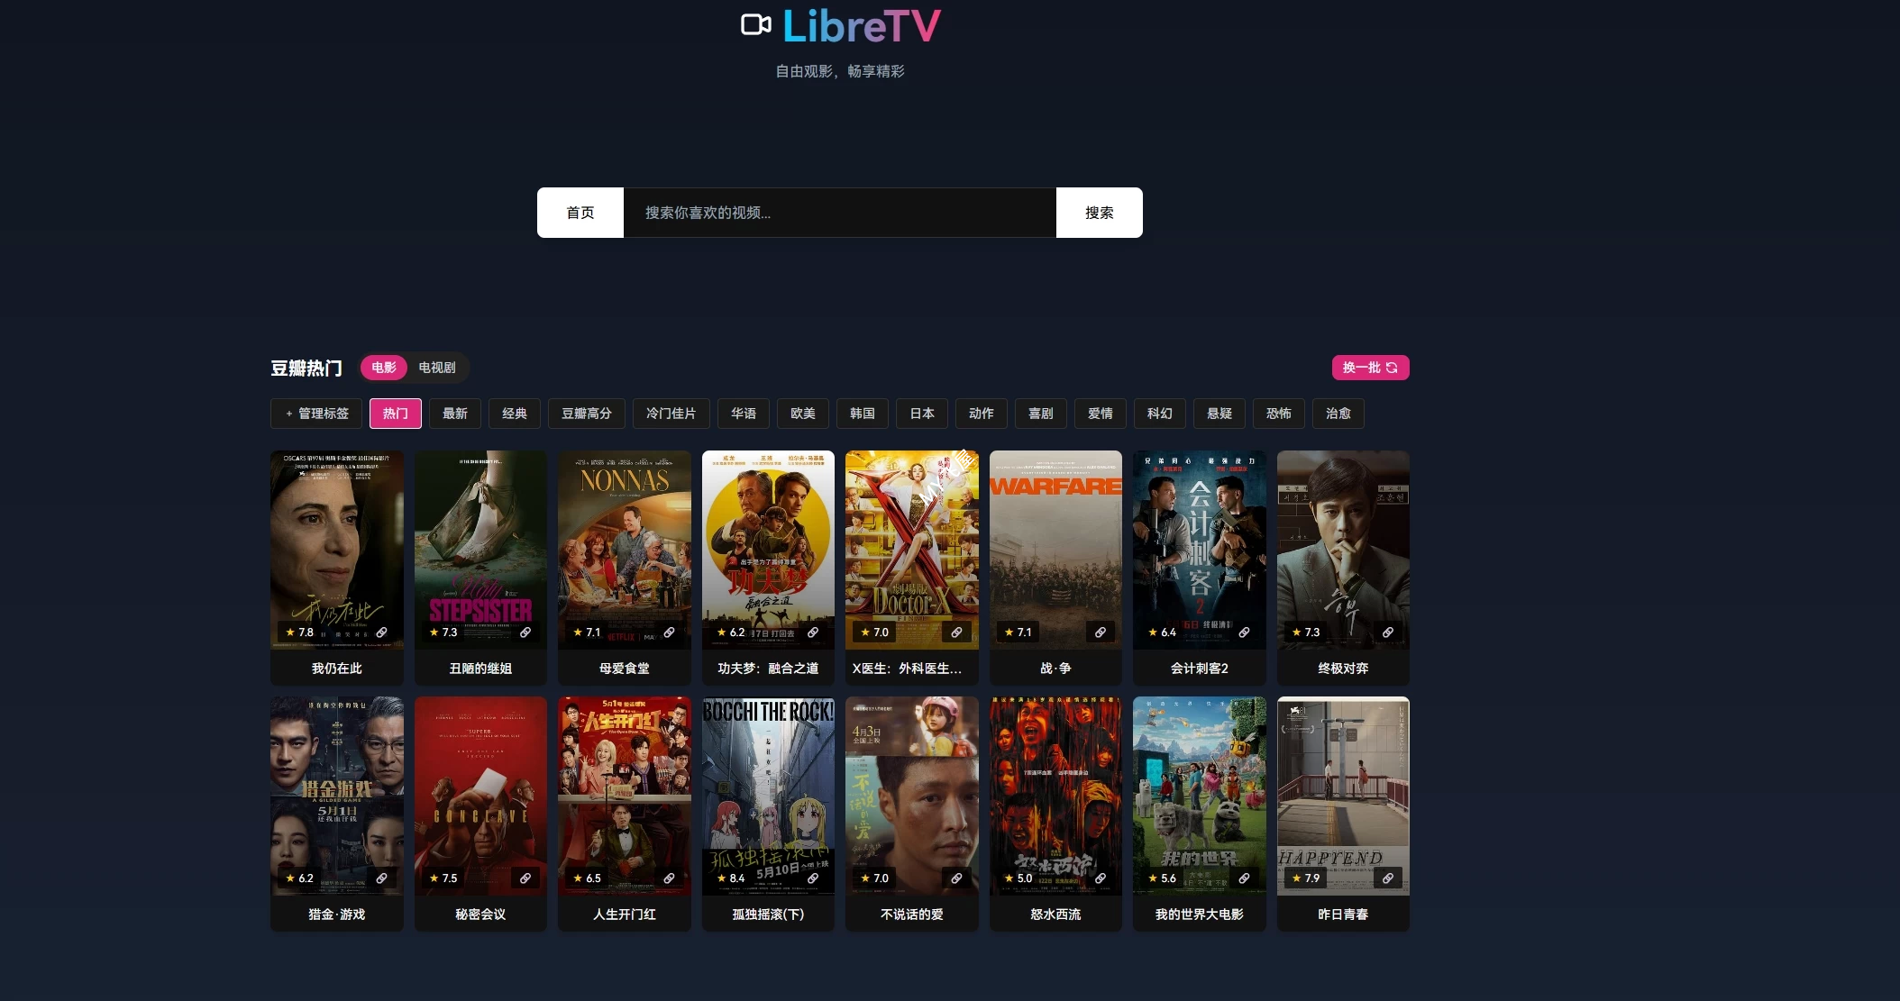
Task: Go to 首页 home button
Action: (580, 213)
